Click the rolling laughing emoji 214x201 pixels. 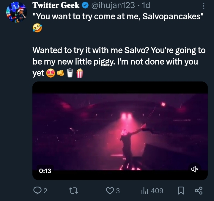click(37, 28)
